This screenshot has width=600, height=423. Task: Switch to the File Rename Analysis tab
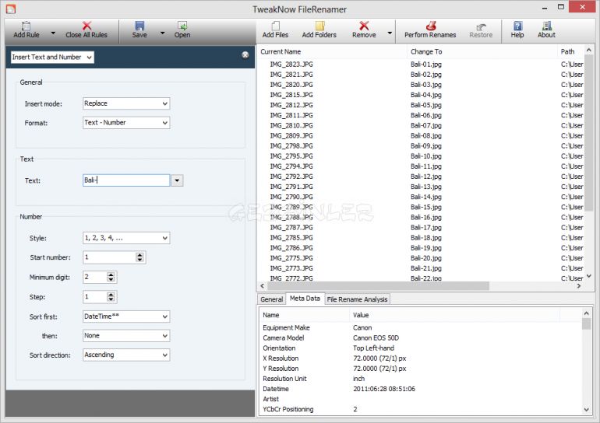358,299
